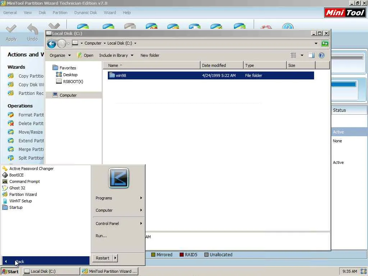Click the user picture tile in Start menu
The width and height of the screenshot is (368, 276).
119,178
